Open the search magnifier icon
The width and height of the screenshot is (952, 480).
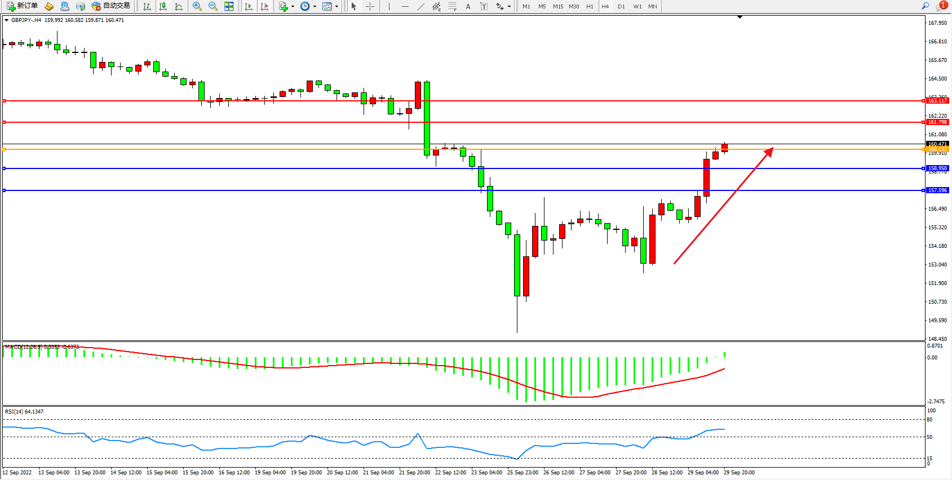click(925, 6)
